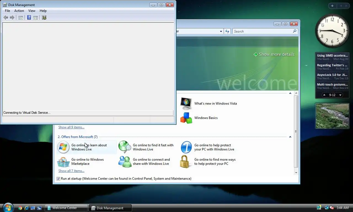Open the What's new in Windows Vista icon
This screenshot has height=212, width=353.
186,104
